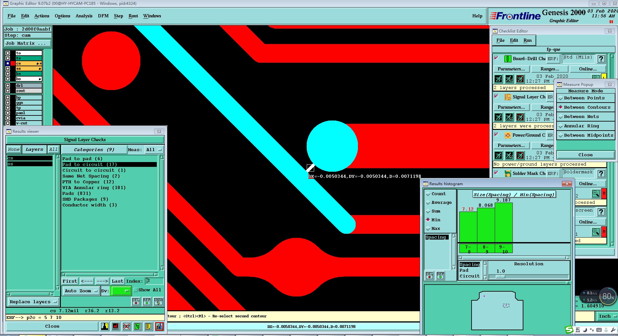This screenshot has height=336, width=618.
Task: Click the wrench icon in the input method bar
Action: coord(613,330)
